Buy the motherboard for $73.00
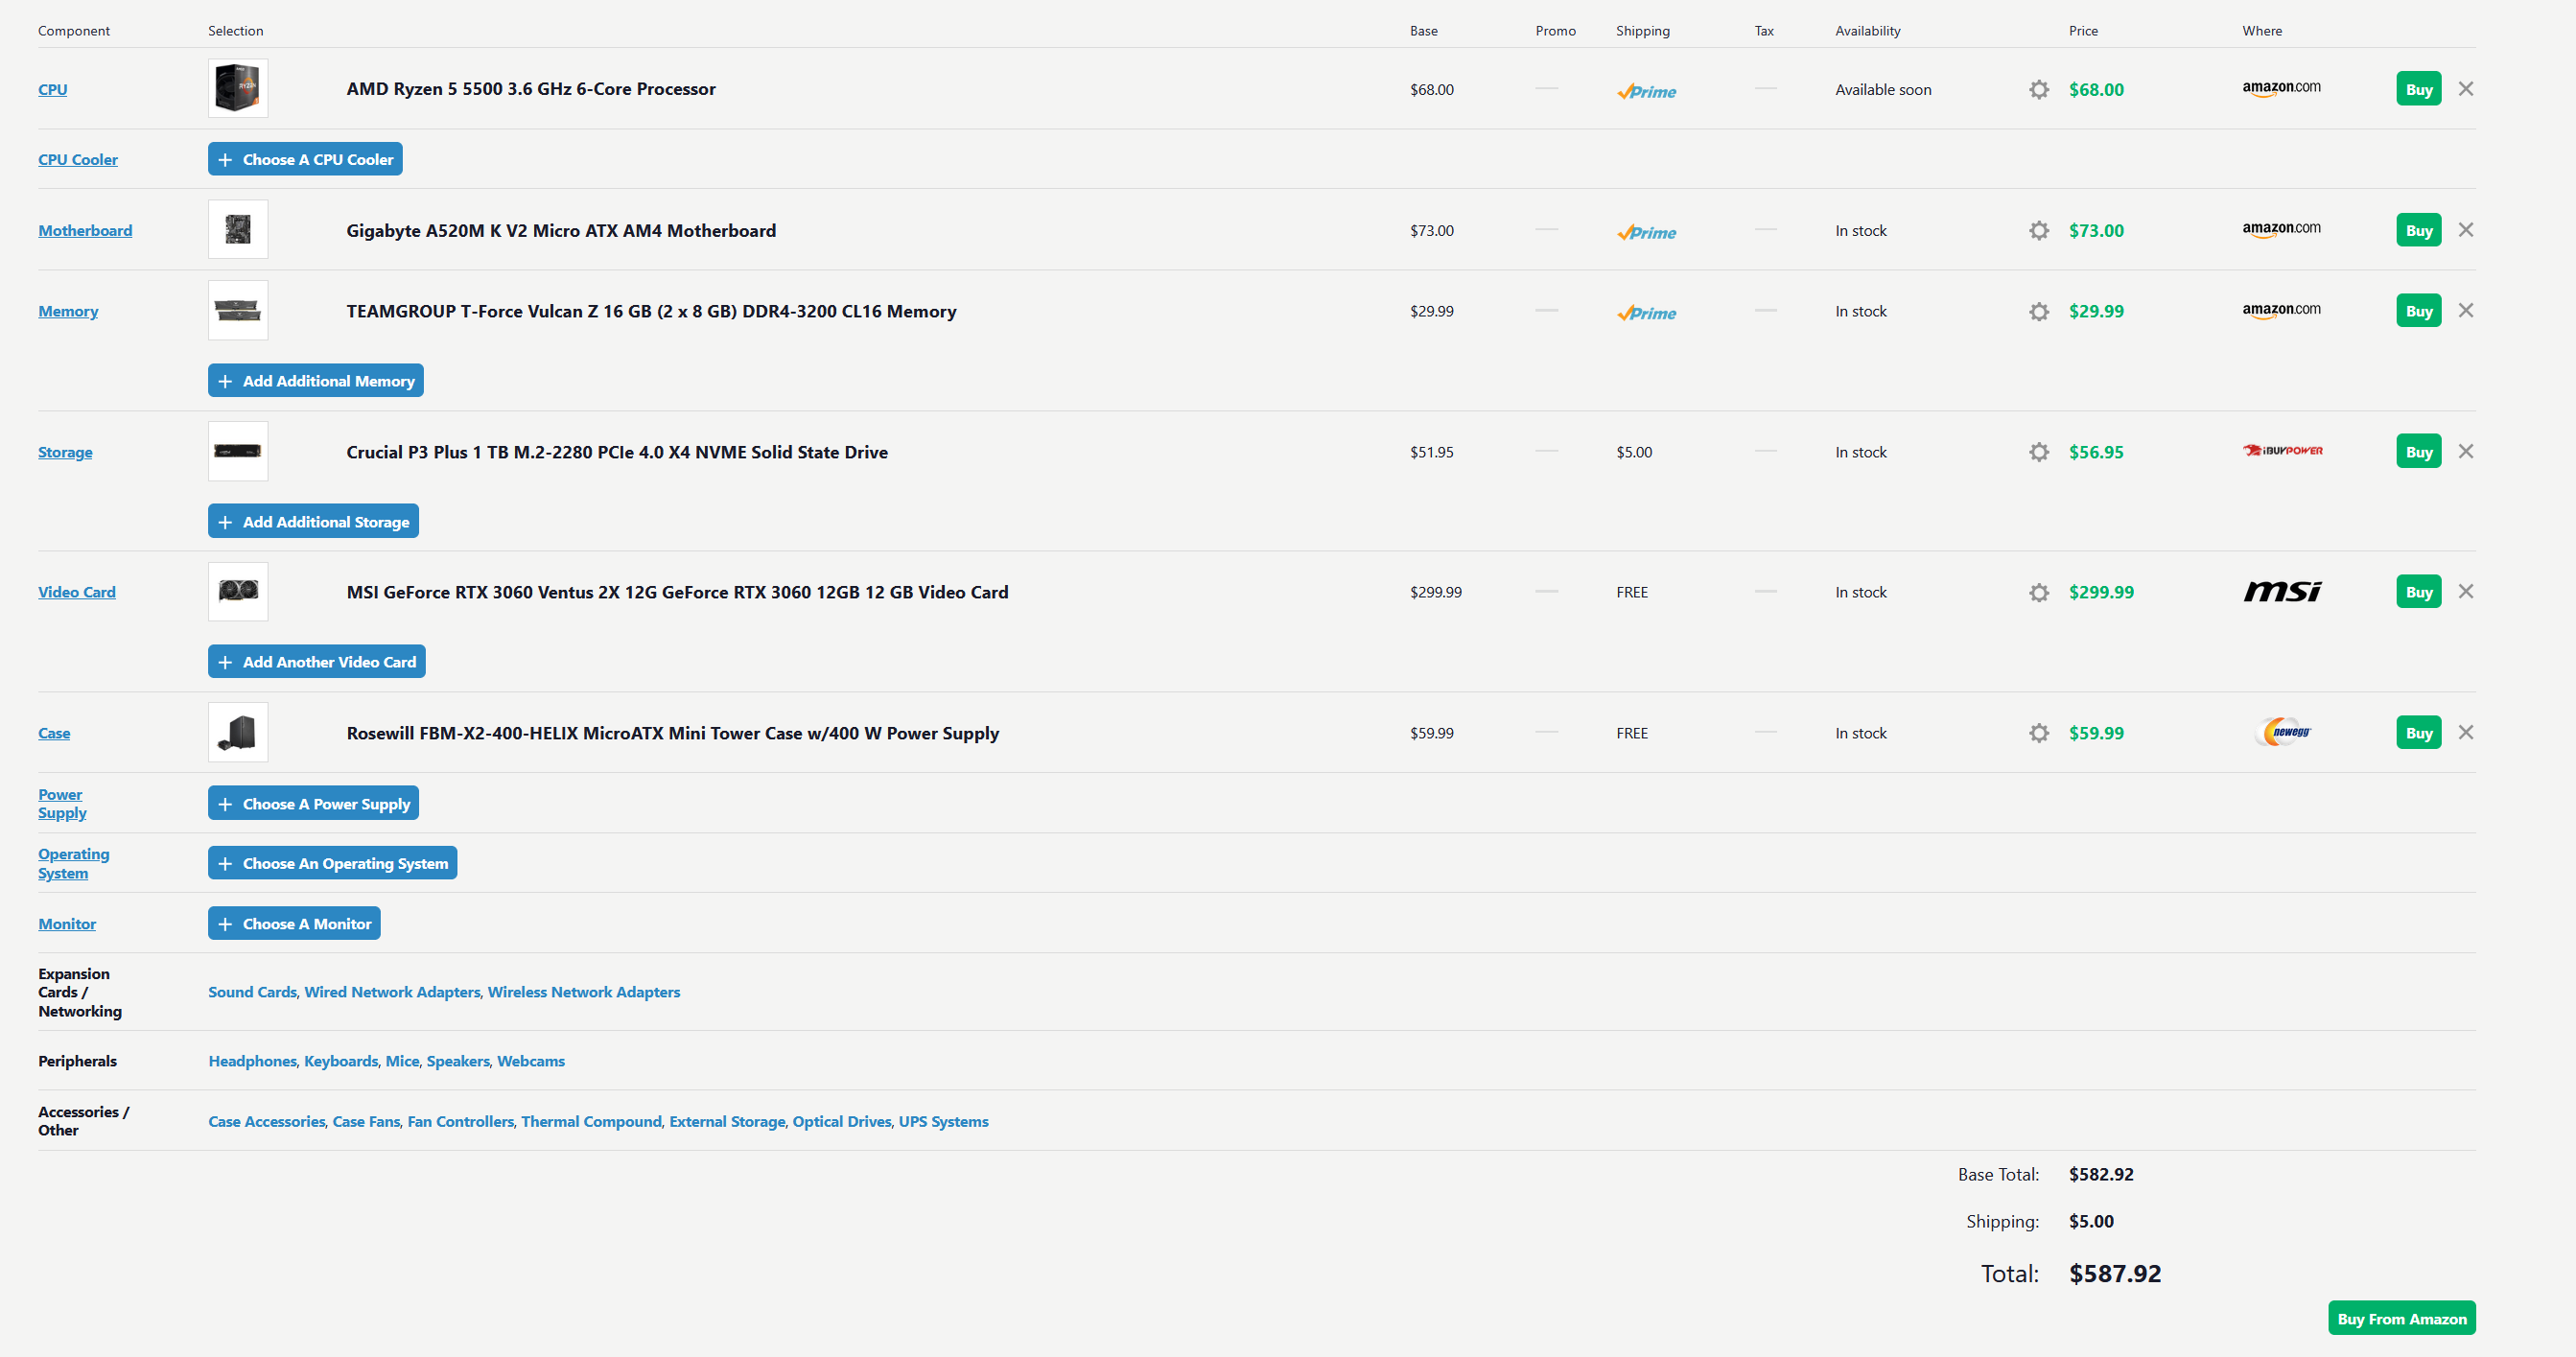The width and height of the screenshot is (2576, 1357). pos(2418,230)
